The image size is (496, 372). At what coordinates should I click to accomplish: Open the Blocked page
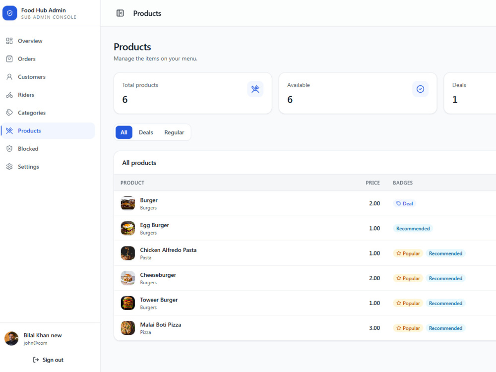(x=48, y=149)
